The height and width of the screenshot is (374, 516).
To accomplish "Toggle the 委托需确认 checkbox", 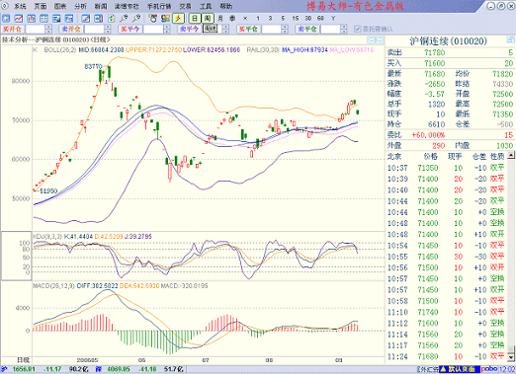I will [x=358, y=29].
